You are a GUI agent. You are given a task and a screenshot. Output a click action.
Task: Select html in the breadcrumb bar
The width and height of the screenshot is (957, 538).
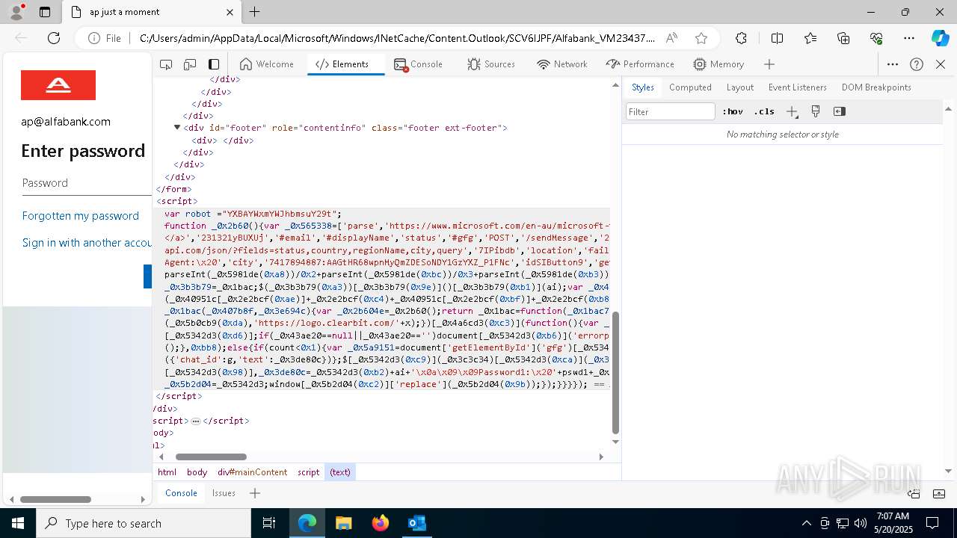pyautogui.click(x=167, y=472)
